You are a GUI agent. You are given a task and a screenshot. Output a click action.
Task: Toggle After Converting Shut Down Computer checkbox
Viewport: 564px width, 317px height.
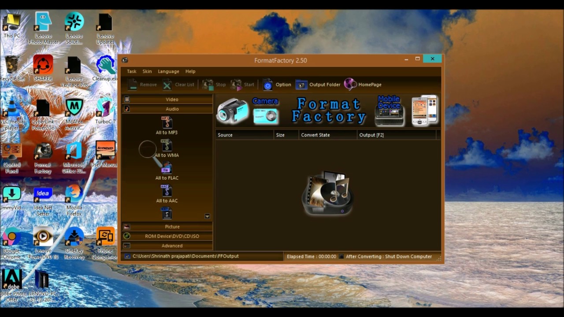(341, 256)
